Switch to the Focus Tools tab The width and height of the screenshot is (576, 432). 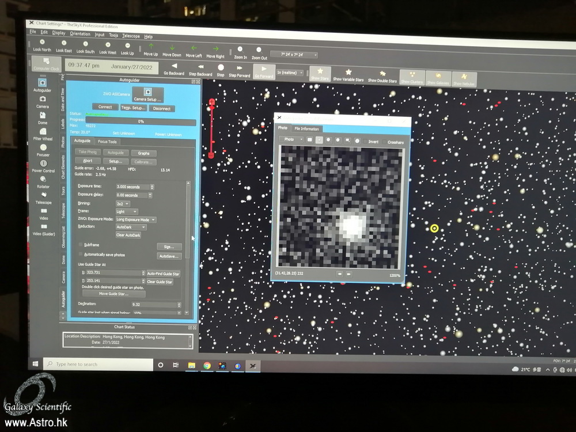click(x=107, y=142)
